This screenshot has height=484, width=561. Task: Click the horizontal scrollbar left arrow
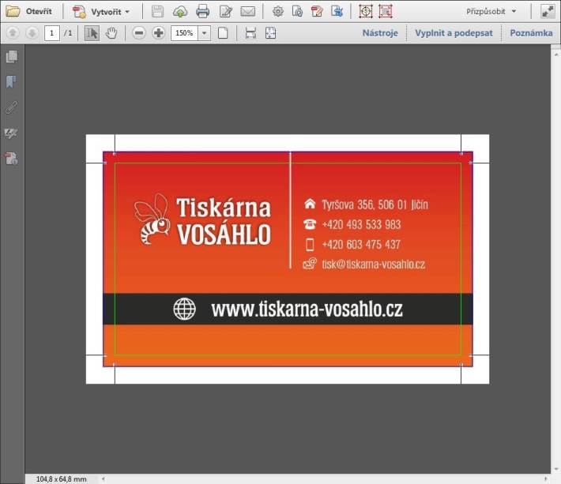[104, 478]
